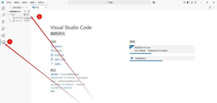Click the command center search box
The width and height of the screenshot is (217, 103).
click(x=109, y=3)
